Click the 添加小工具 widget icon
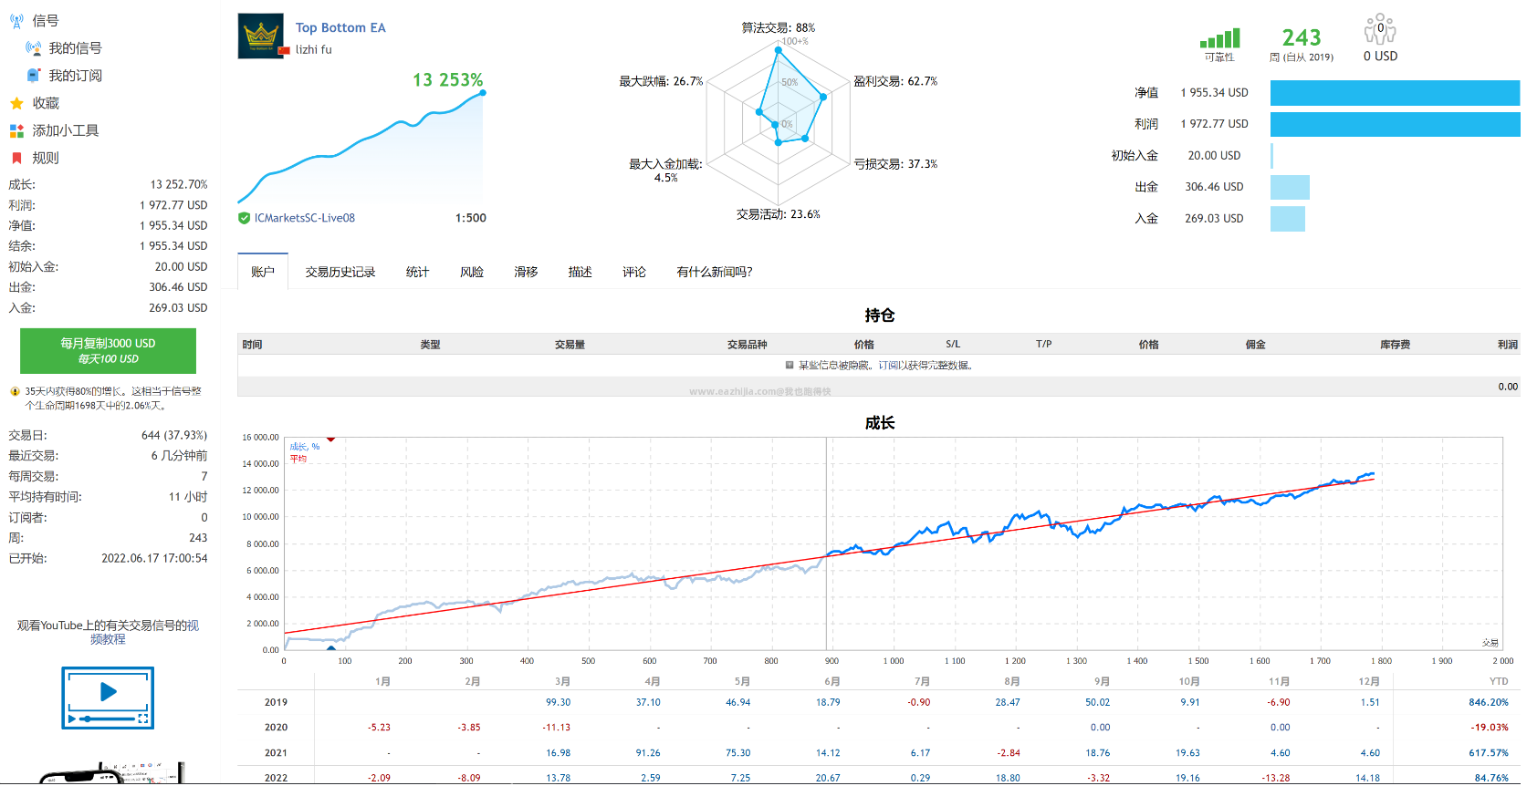Screen dimensions: 1527x786 coord(16,130)
